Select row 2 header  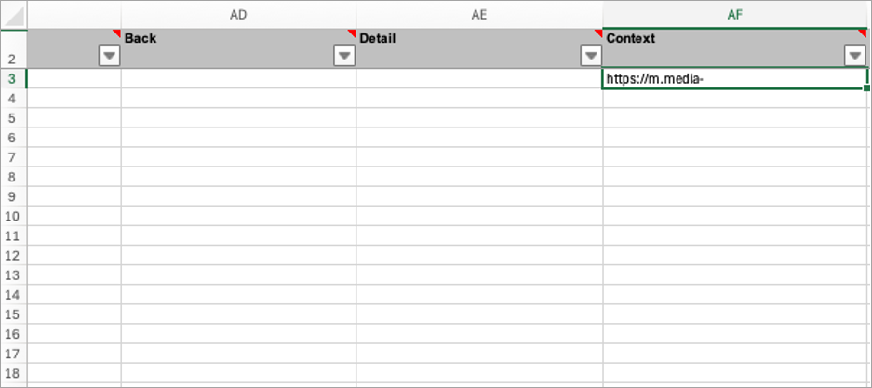[x=13, y=58]
